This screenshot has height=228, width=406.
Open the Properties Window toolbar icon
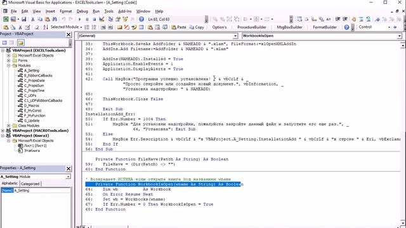point(118,19)
